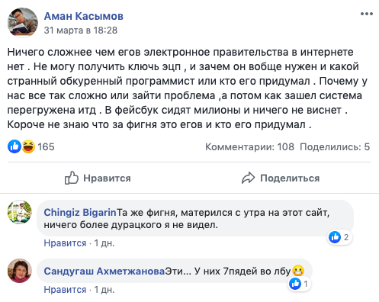Open Комментарии: 108 comments link

pyautogui.click(x=249, y=147)
